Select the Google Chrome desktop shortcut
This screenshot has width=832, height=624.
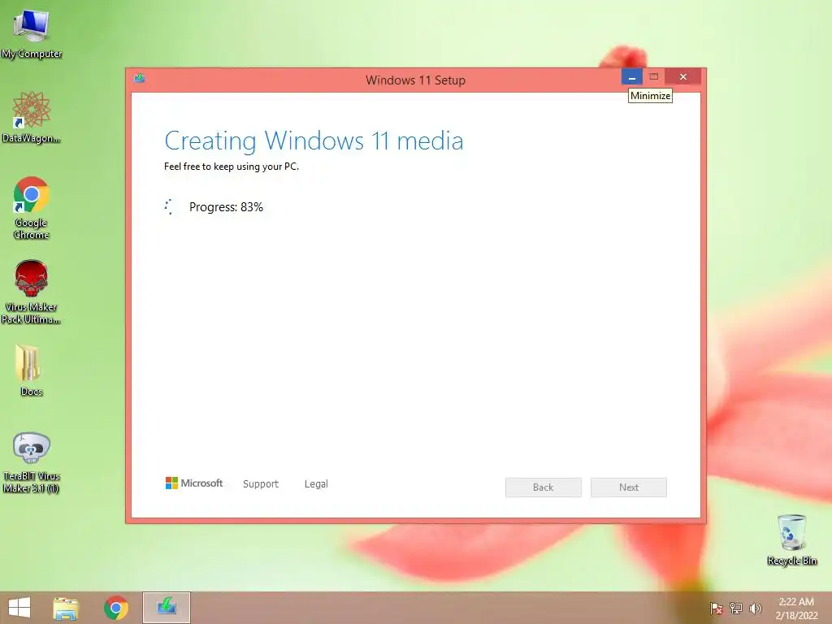(x=32, y=207)
